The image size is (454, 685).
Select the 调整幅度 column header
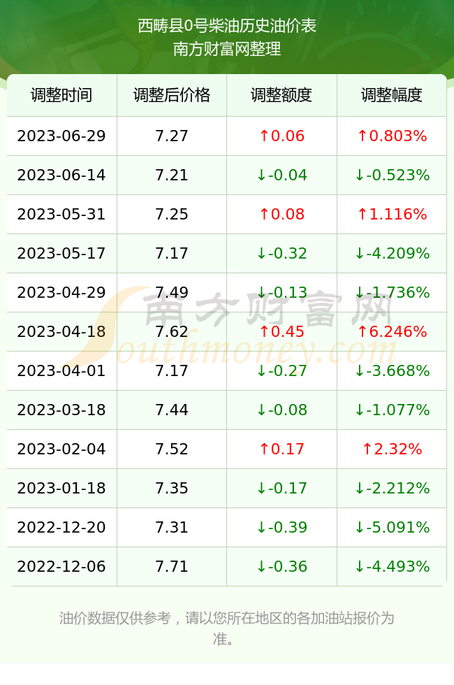click(392, 95)
